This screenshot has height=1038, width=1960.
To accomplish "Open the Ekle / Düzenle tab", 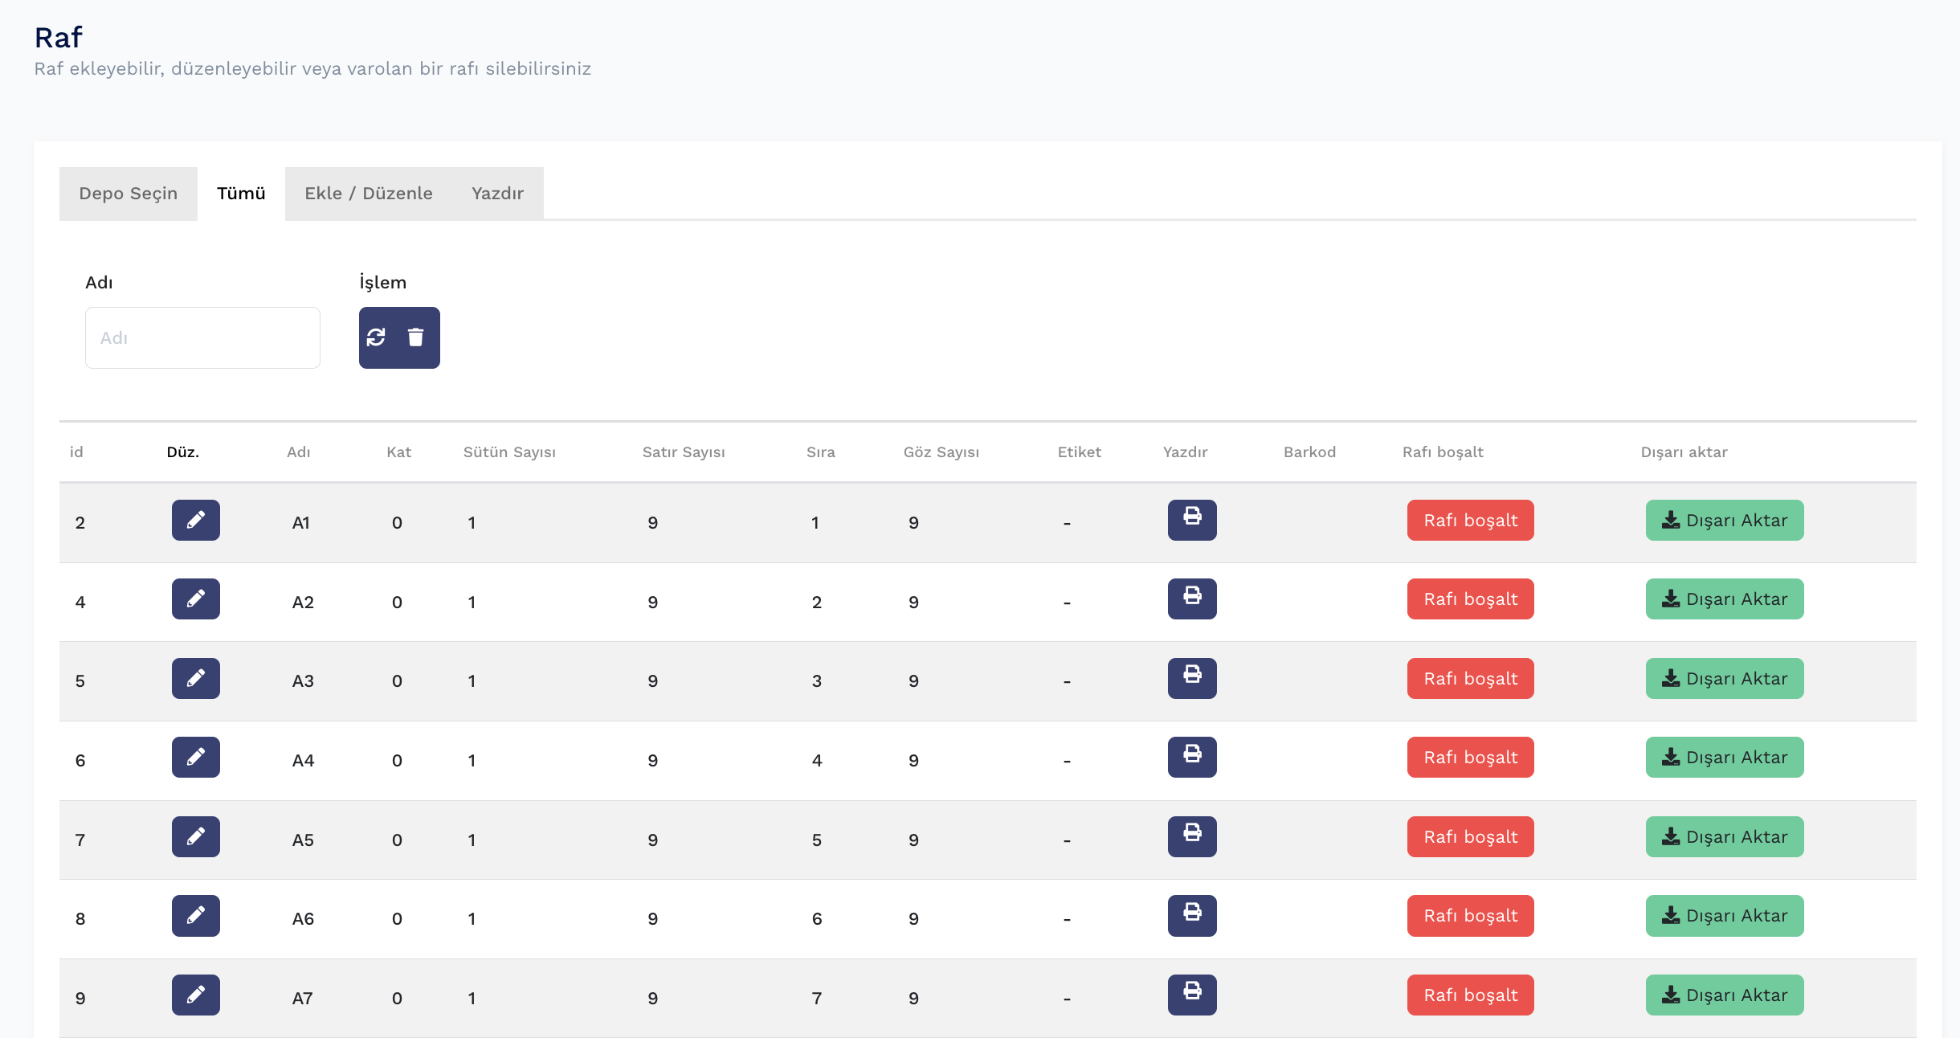I will [x=369, y=194].
